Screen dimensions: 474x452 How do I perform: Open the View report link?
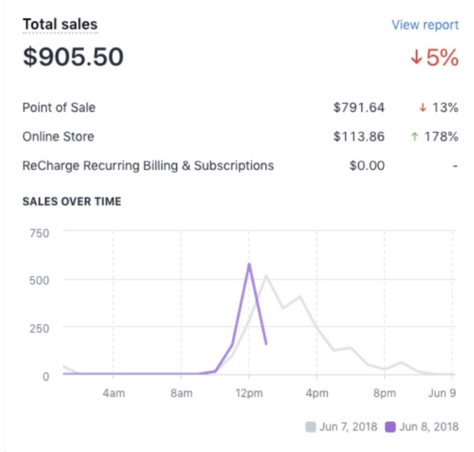[x=425, y=25]
